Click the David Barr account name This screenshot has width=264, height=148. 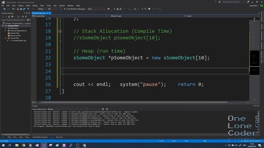coord(253,6)
